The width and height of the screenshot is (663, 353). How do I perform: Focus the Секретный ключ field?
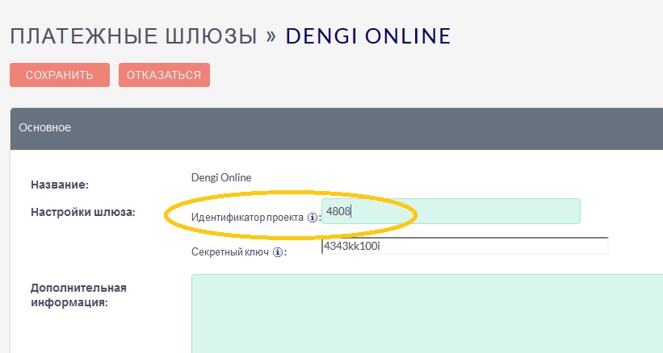pos(464,246)
